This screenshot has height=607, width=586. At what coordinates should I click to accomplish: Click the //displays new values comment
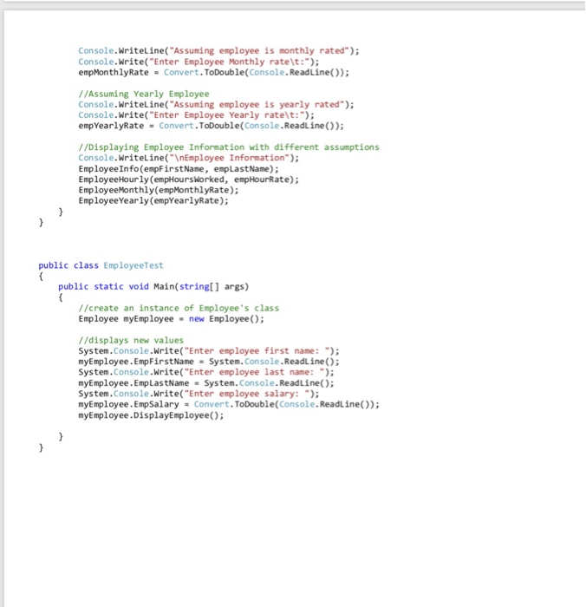click(x=131, y=340)
